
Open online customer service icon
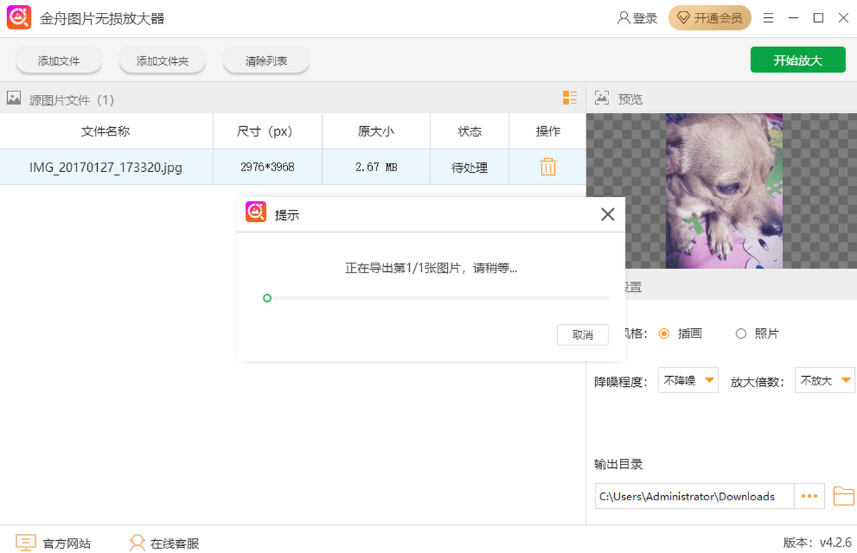pyautogui.click(x=137, y=543)
